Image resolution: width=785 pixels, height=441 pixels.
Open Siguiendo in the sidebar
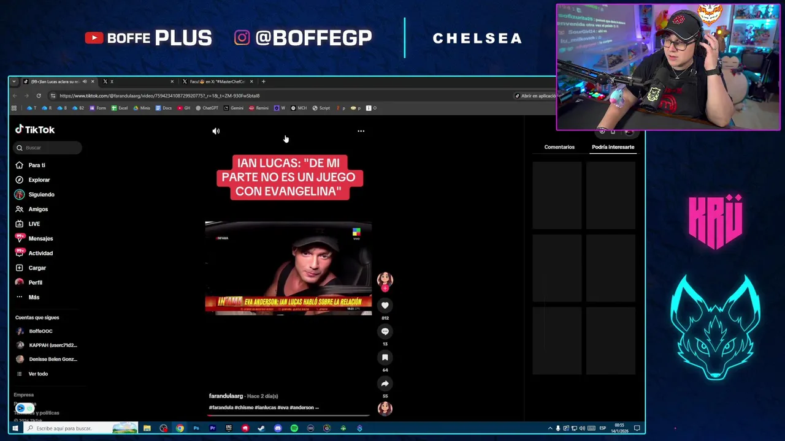[x=34, y=195]
